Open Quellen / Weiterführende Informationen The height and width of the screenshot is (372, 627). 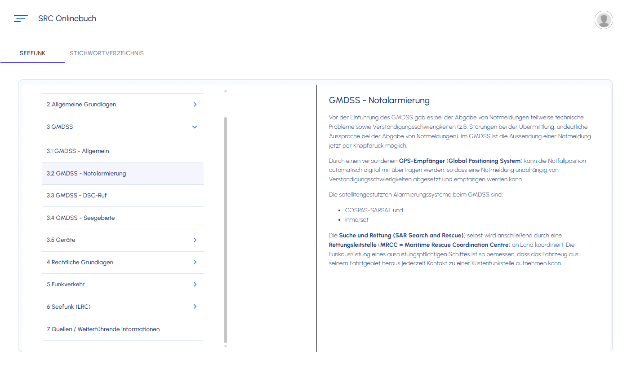pos(103,329)
